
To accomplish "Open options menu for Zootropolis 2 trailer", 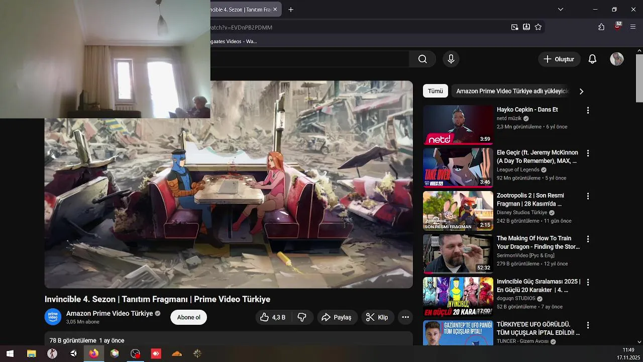I will (588, 196).
